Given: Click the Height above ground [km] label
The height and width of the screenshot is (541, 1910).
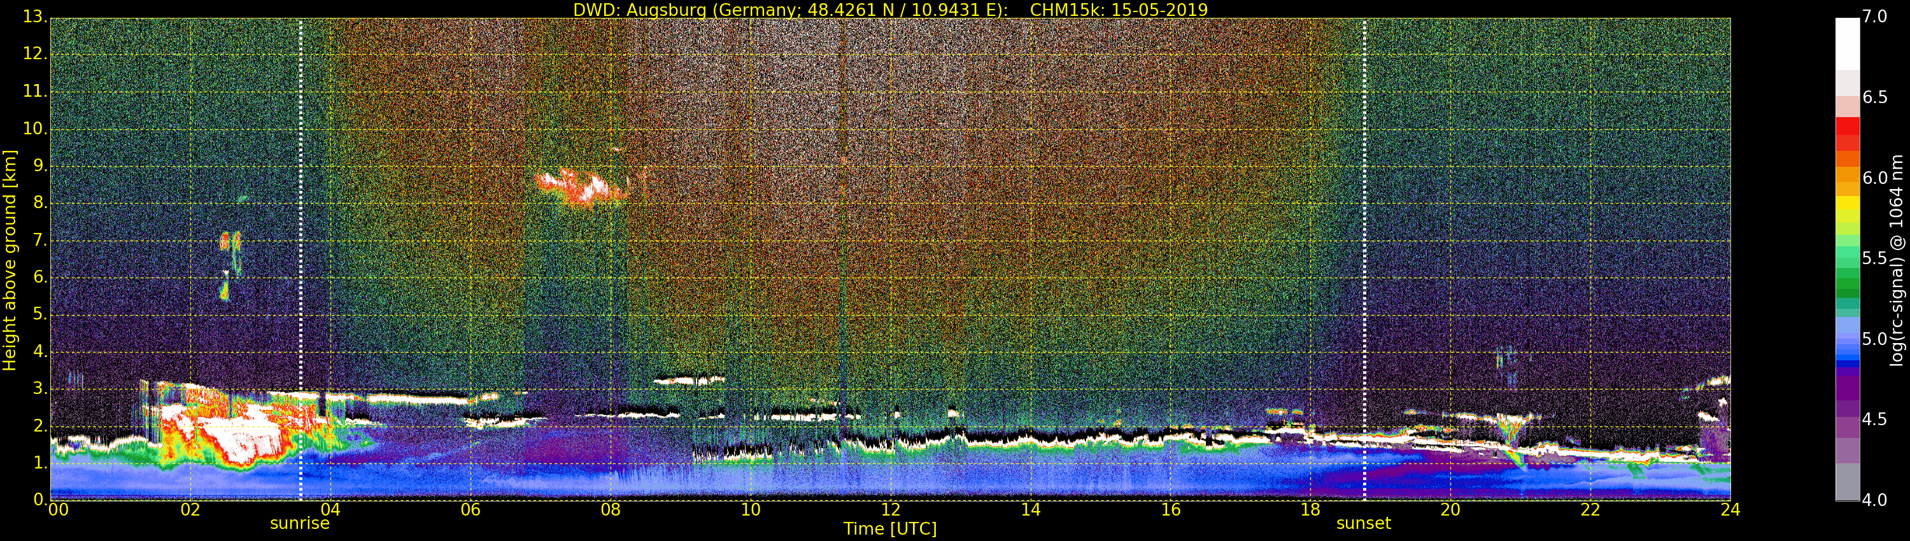Looking at the screenshot, I should (10, 260).
